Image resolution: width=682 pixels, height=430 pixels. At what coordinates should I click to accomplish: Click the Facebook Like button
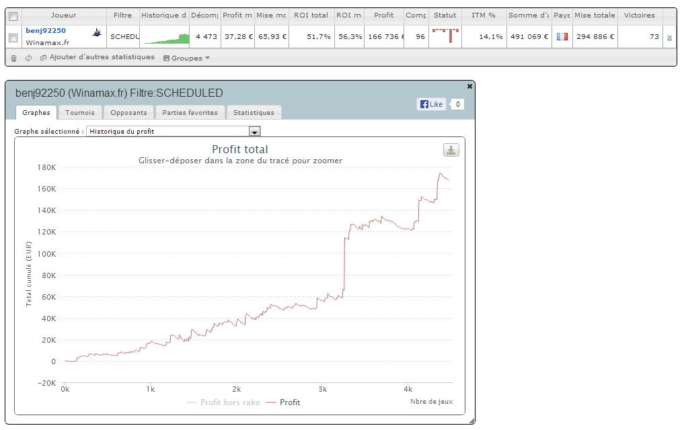432,104
